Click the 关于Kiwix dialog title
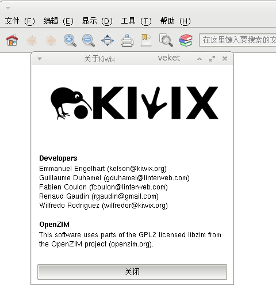 click(x=99, y=59)
